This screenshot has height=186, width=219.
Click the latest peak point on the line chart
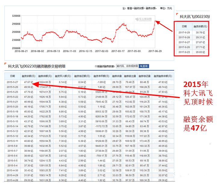pos(155,21)
